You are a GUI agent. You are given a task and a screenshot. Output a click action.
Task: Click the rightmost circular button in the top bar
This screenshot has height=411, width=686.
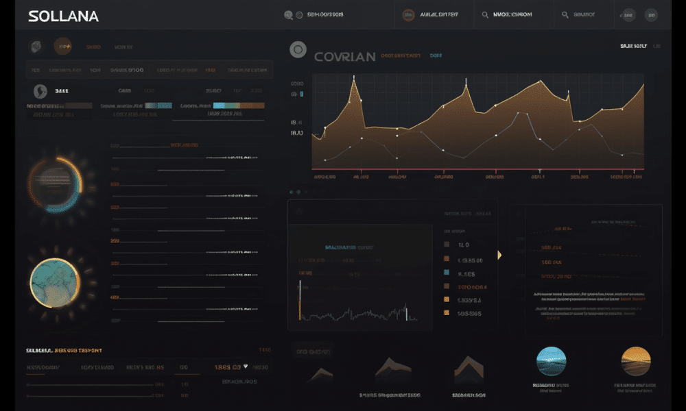(x=651, y=14)
